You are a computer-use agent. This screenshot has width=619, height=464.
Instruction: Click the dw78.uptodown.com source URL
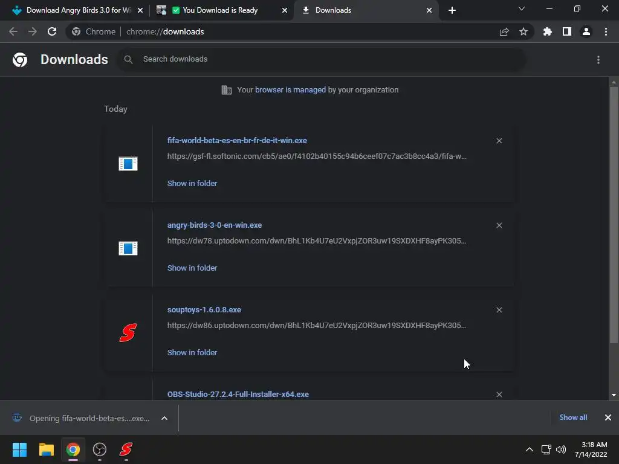(317, 240)
